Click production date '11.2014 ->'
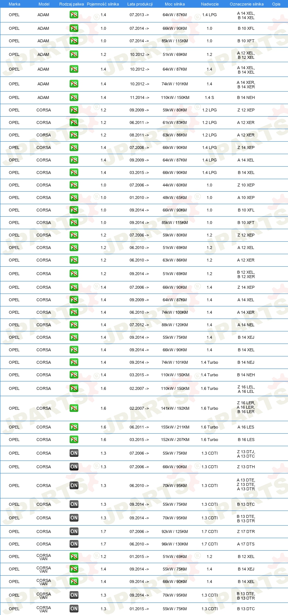Viewport: 288px width, 615px height. coord(139,97)
